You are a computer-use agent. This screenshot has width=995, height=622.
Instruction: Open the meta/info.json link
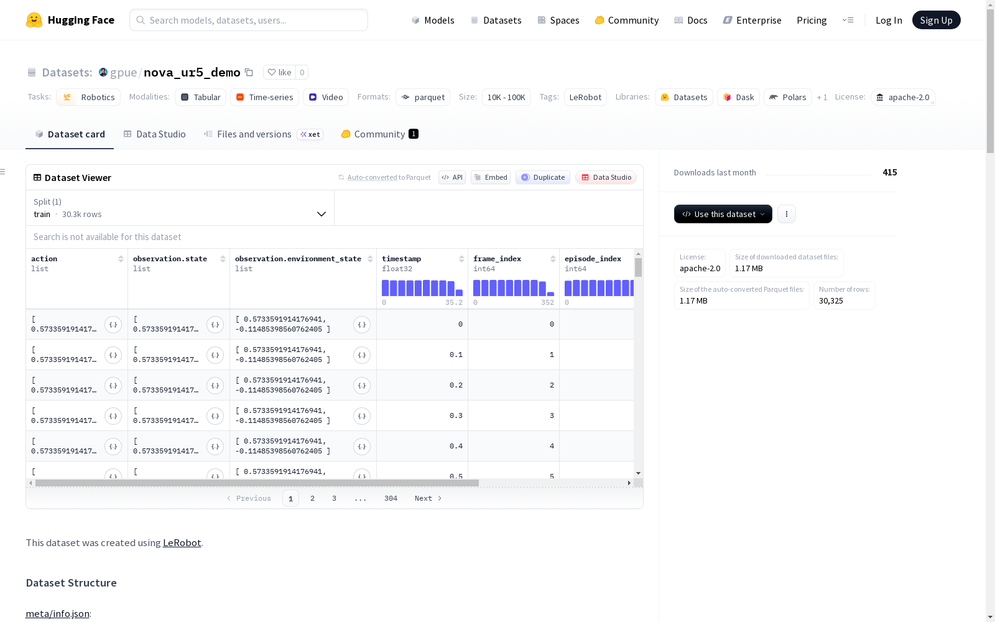pos(57,613)
